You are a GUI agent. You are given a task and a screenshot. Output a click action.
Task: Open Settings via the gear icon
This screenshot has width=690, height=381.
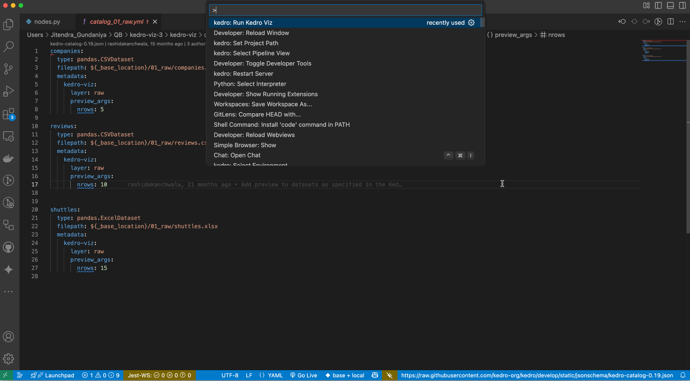9,359
